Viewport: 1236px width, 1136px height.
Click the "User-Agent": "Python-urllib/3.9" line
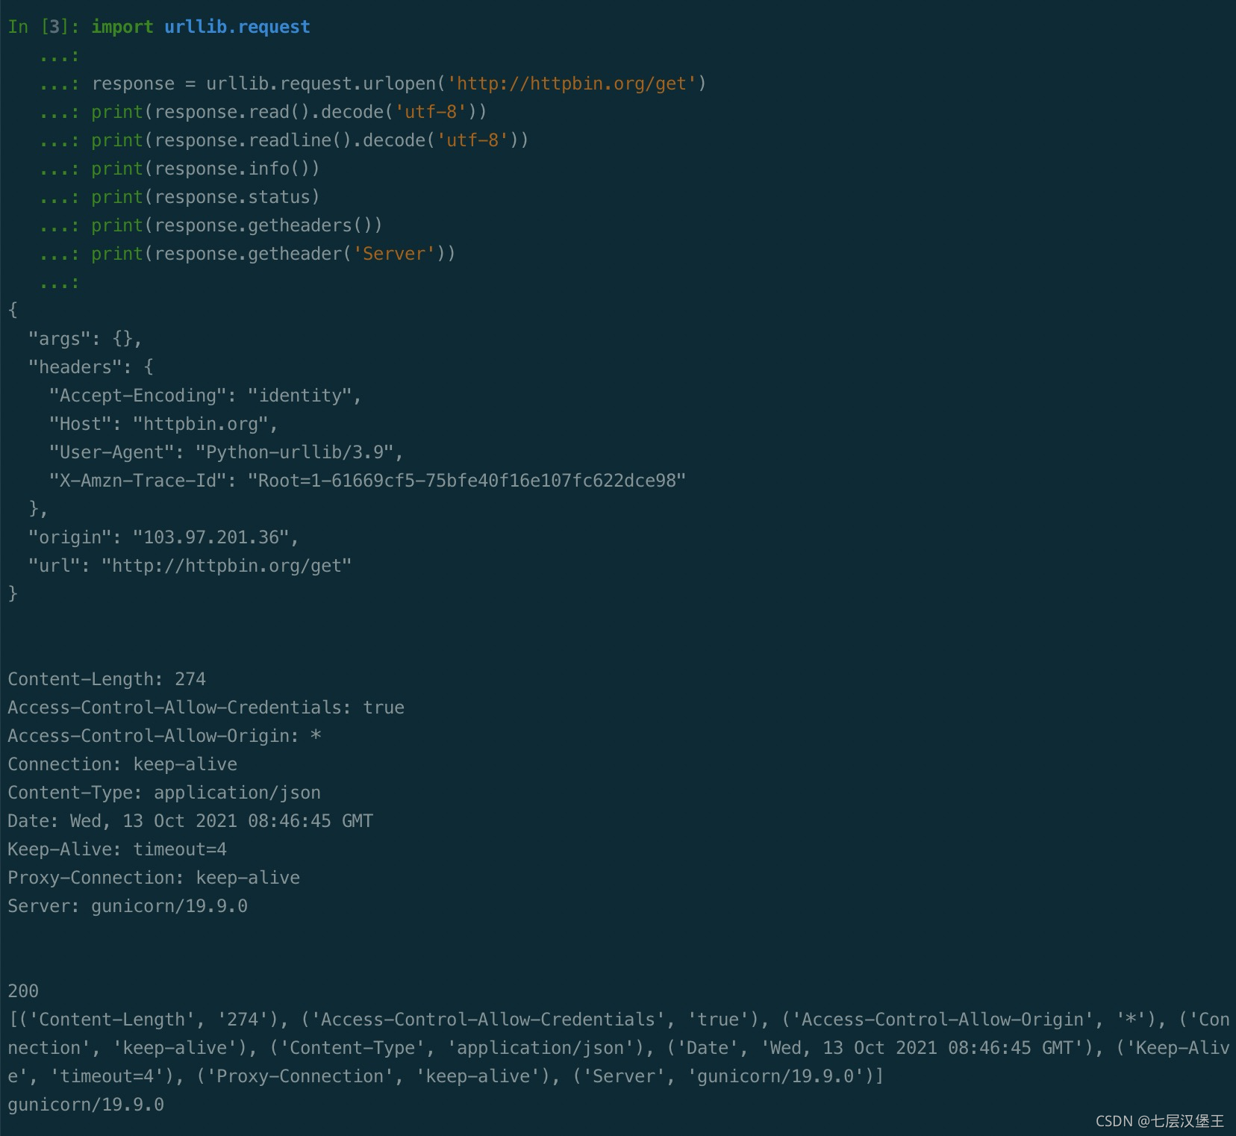(226, 452)
